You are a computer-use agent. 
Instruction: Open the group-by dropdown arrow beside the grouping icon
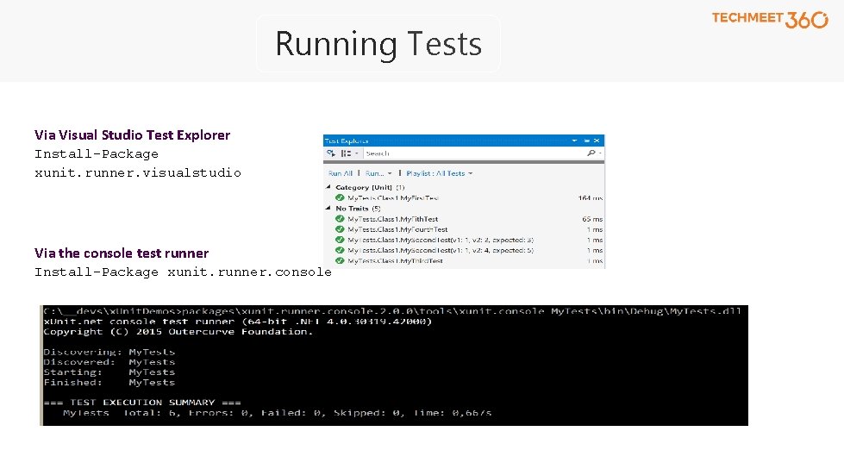(x=356, y=153)
